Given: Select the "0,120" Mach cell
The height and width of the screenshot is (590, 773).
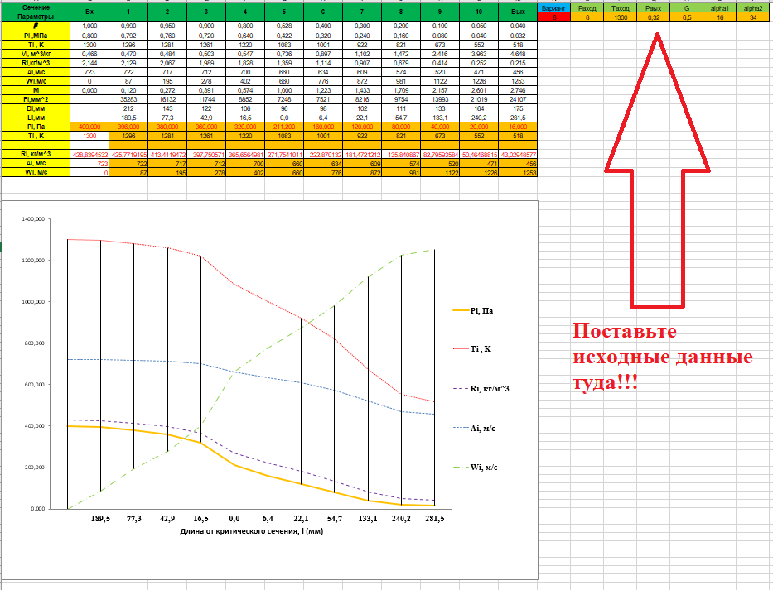Looking at the screenshot, I should pos(128,90).
